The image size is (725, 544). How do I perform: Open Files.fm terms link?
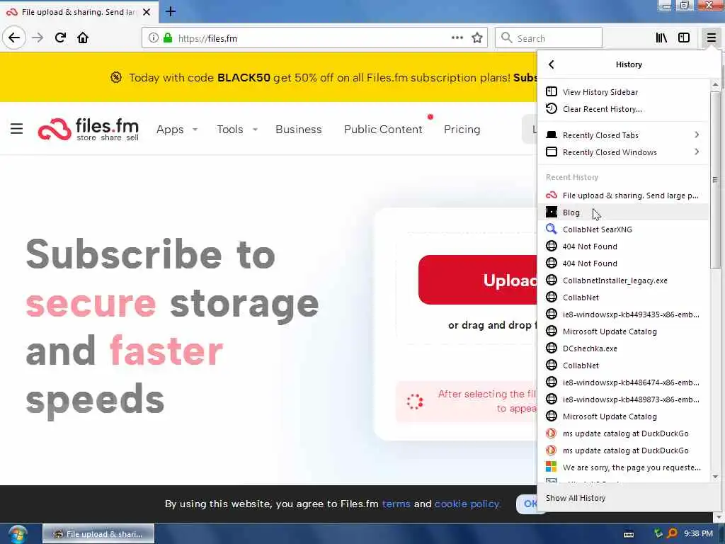click(396, 504)
